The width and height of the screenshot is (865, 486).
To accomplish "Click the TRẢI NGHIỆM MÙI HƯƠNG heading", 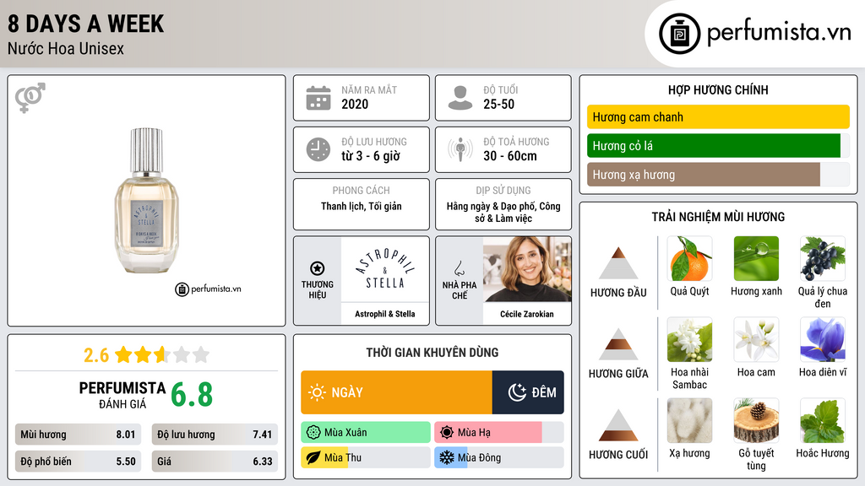I will pos(718,217).
